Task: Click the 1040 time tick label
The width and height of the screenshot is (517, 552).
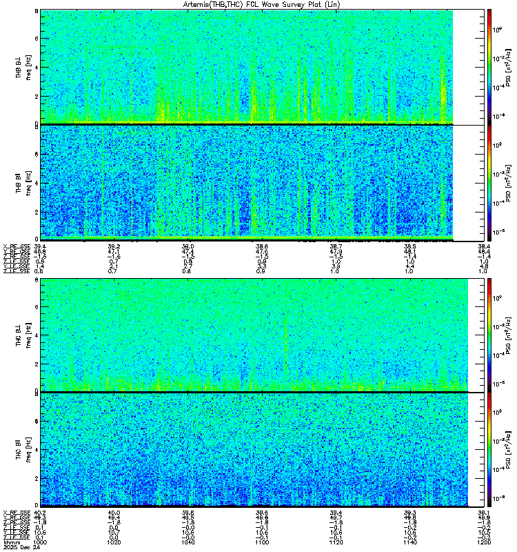Action: tap(187, 542)
